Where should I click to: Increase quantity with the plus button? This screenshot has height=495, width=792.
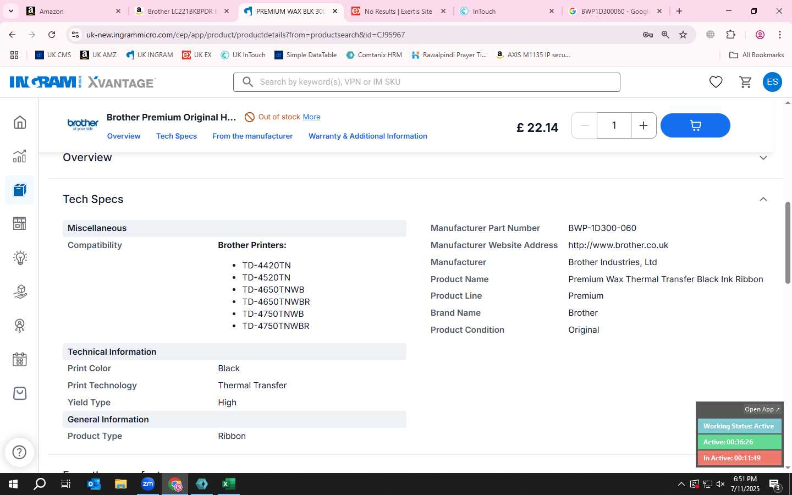pos(643,125)
